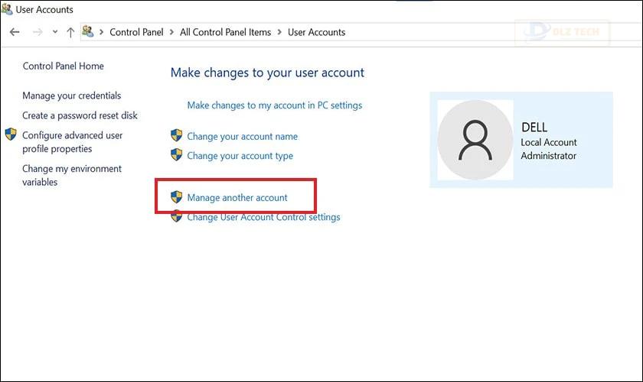This screenshot has width=643, height=382.
Task: Expand chevron after All Control Panel Items
Action: point(279,32)
